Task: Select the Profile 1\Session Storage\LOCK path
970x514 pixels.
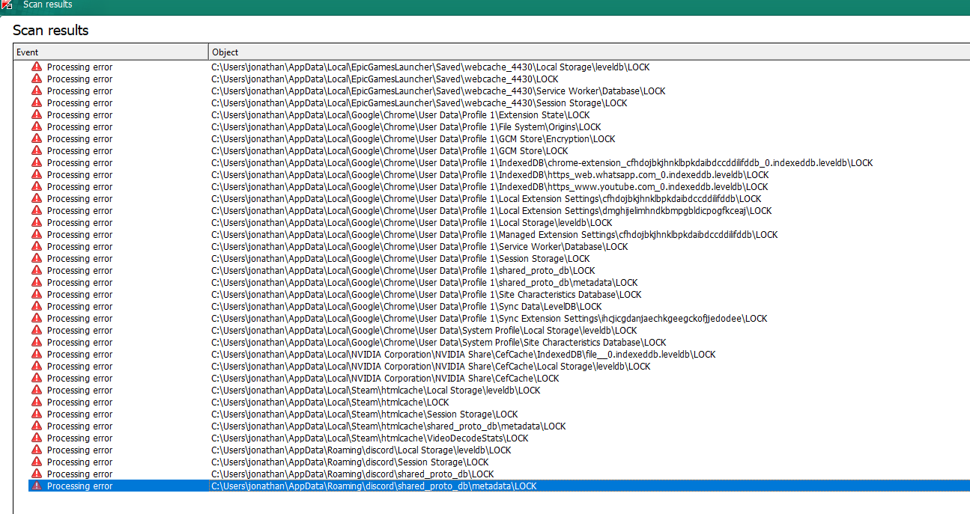Action: coord(401,258)
